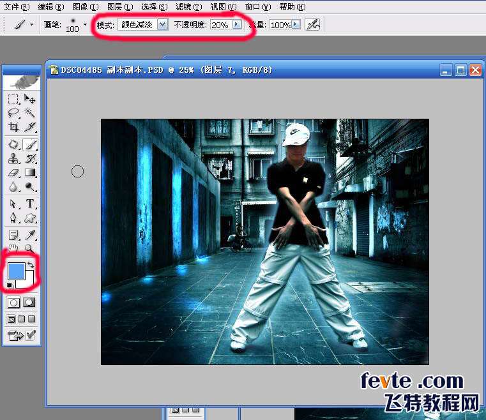Choose the Type (T) tool
The width and height of the screenshot is (486, 420).
click(x=30, y=204)
